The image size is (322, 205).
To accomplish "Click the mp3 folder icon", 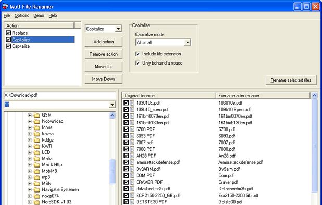I will point(37,177).
